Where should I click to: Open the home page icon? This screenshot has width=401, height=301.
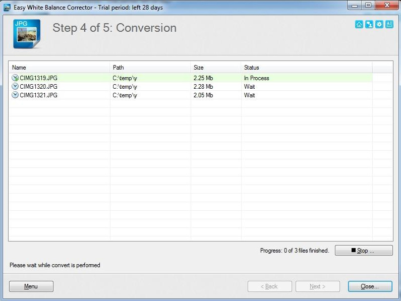[x=359, y=25]
